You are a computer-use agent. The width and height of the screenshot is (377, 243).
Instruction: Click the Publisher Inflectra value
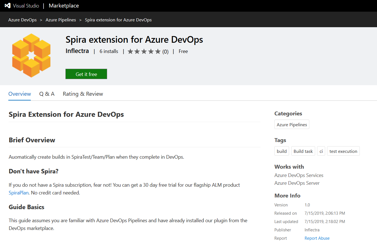pyautogui.click(x=312, y=230)
